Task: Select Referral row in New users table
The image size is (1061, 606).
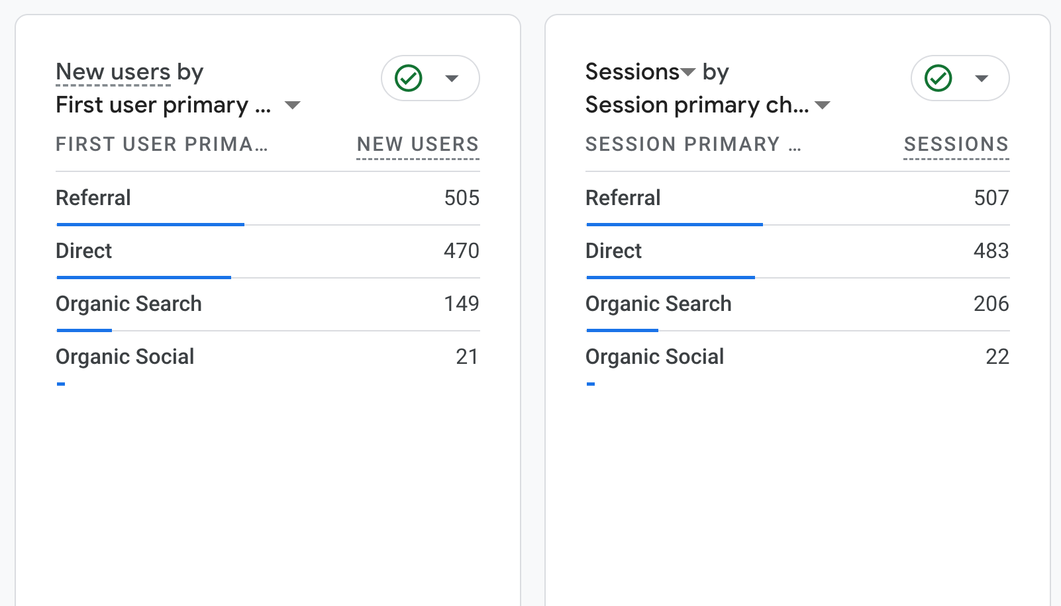Action: [93, 198]
